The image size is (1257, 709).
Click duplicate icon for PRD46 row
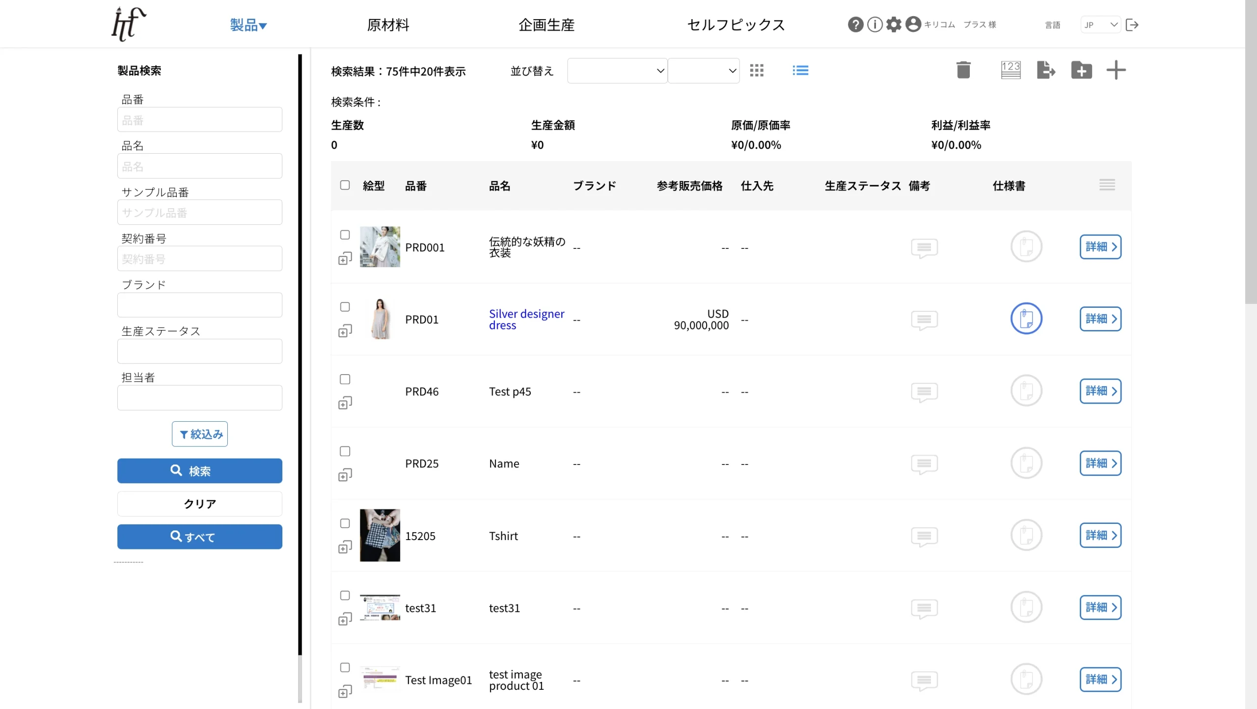[x=345, y=403]
